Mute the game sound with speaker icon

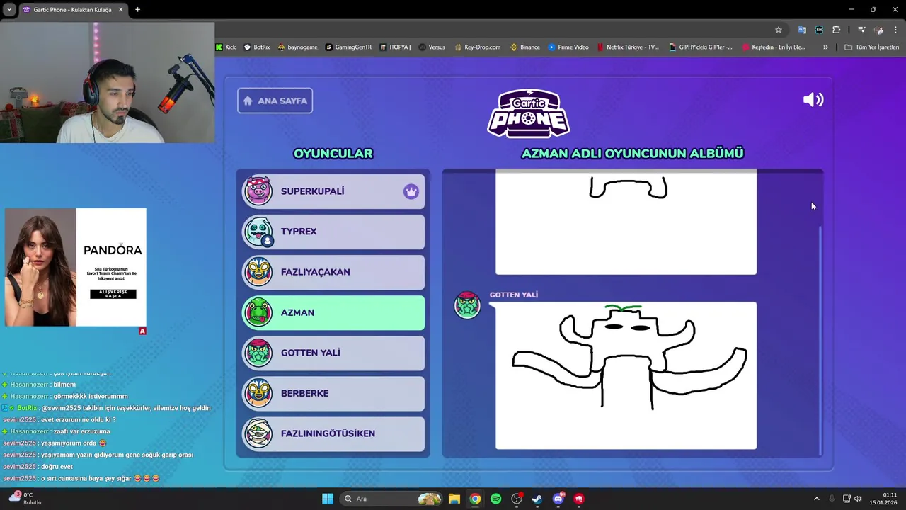(813, 100)
